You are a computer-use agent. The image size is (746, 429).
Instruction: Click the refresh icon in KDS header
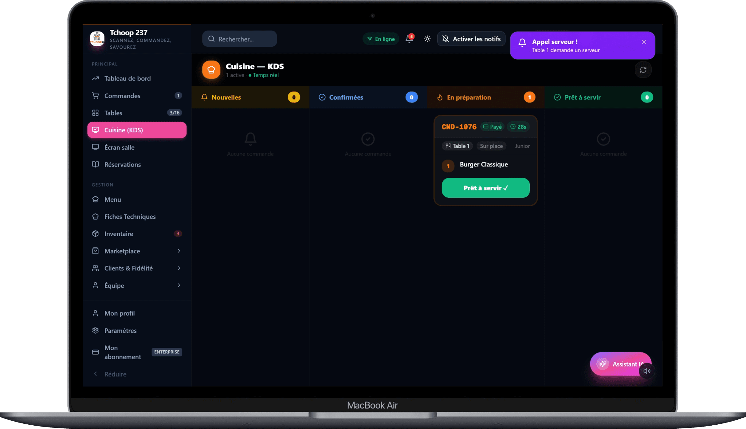click(x=643, y=70)
